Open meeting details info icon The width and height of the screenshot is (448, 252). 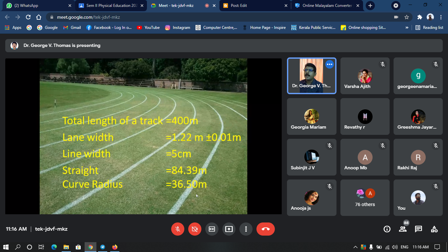[387, 229]
